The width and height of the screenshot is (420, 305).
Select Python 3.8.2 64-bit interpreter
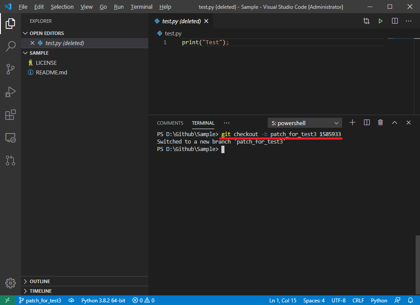[103, 301]
